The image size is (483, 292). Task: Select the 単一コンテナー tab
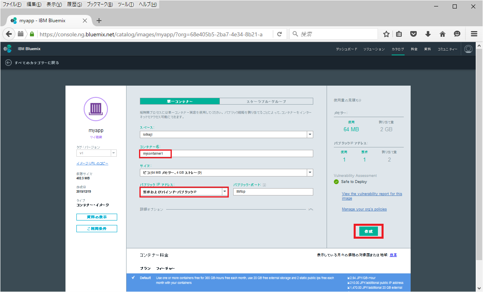click(x=180, y=101)
